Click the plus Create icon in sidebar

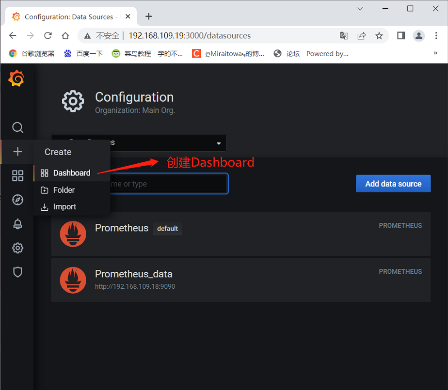[17, 152]
